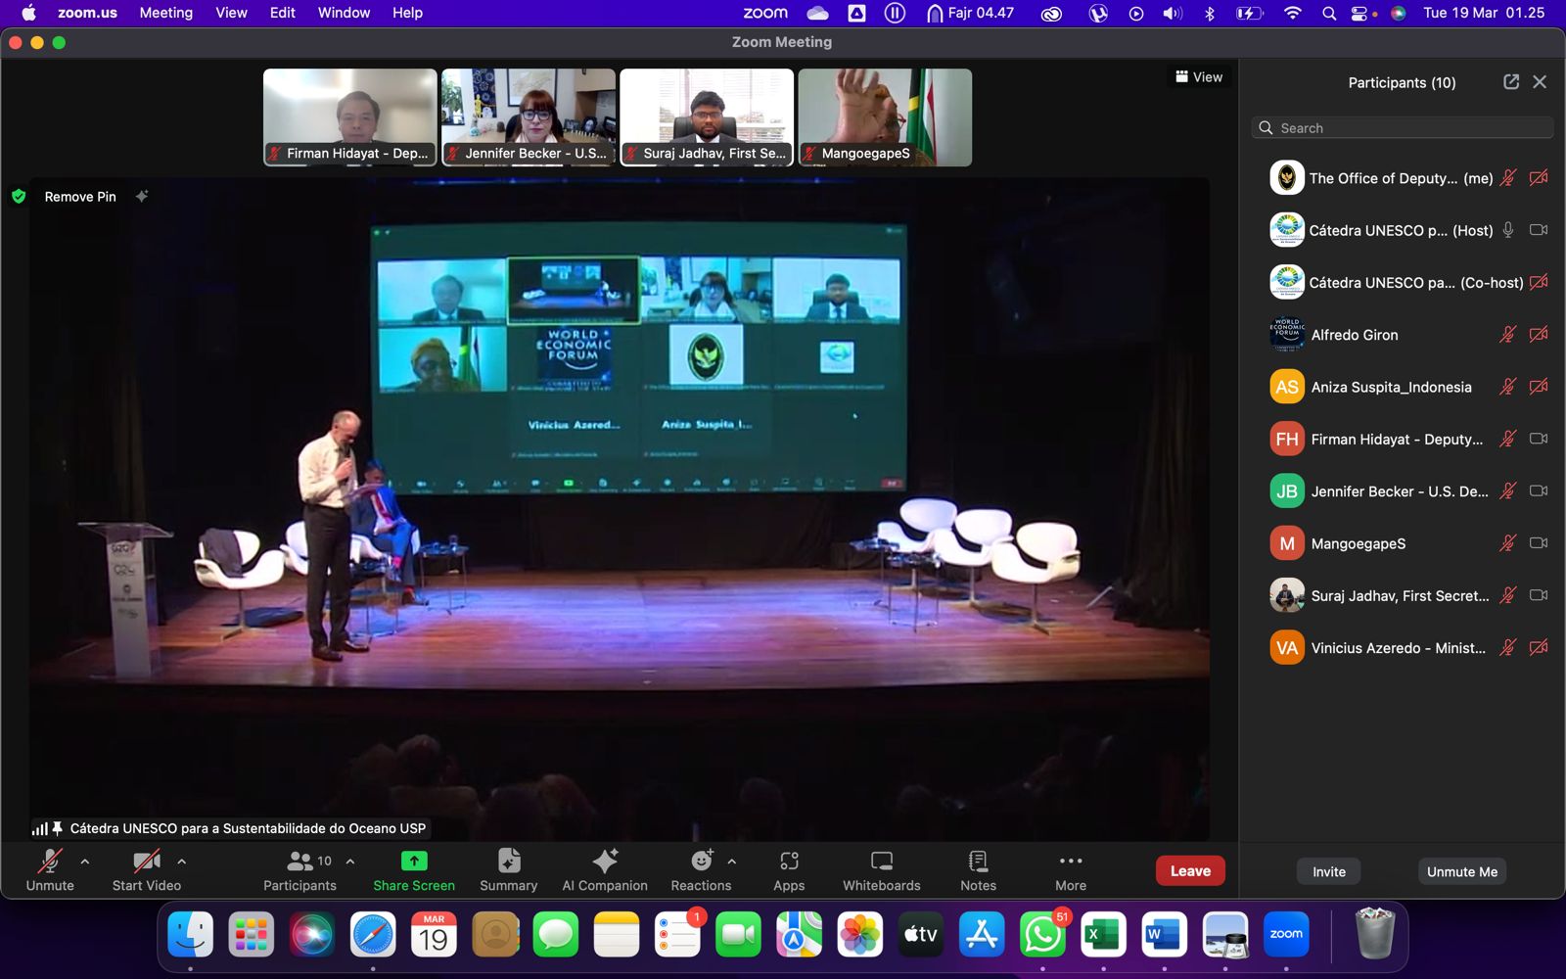Expand video options arrow beside Start Video
The image size is (1566, 979).
click(181, 862)
